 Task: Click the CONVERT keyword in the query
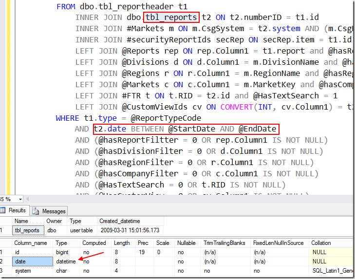coord(237,107)
